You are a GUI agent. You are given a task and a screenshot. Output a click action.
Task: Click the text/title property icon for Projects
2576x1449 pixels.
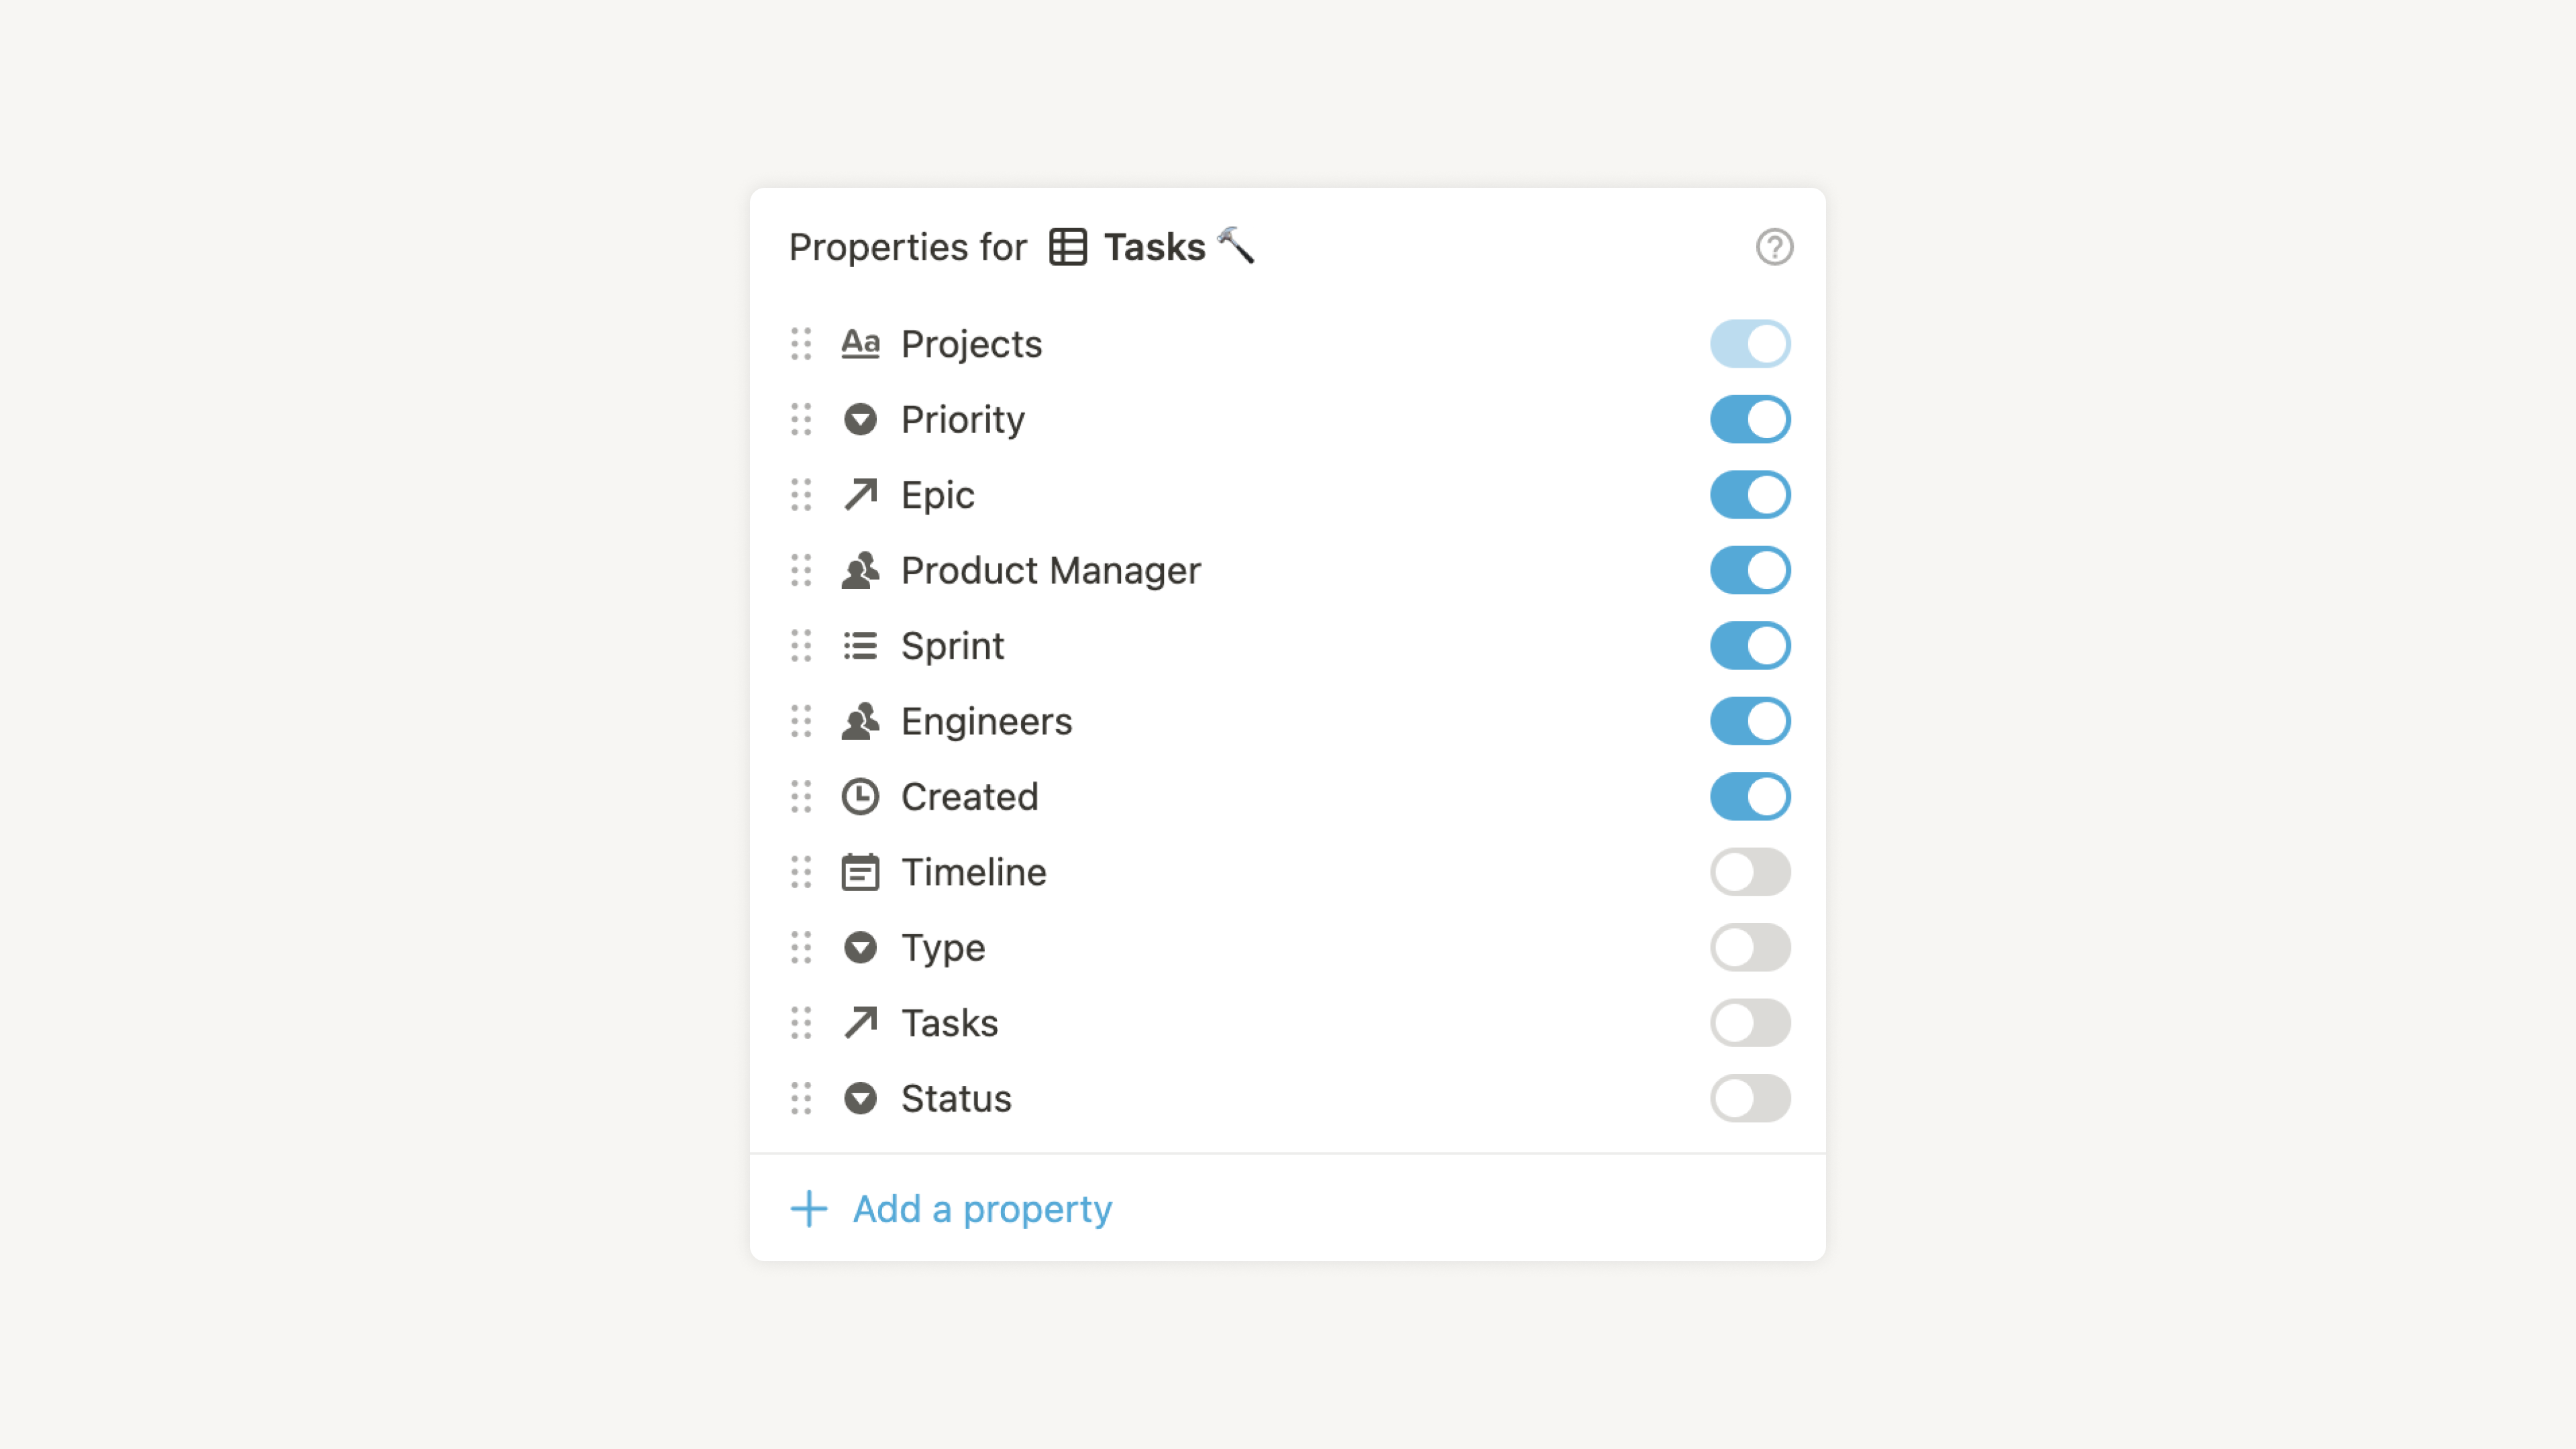click(x=860, y=343)
